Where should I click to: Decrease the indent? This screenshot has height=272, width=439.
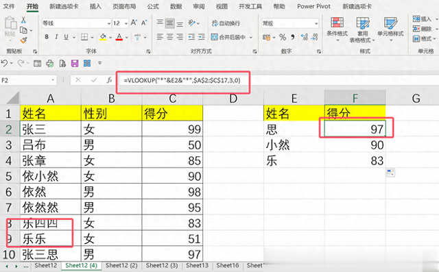191,37
